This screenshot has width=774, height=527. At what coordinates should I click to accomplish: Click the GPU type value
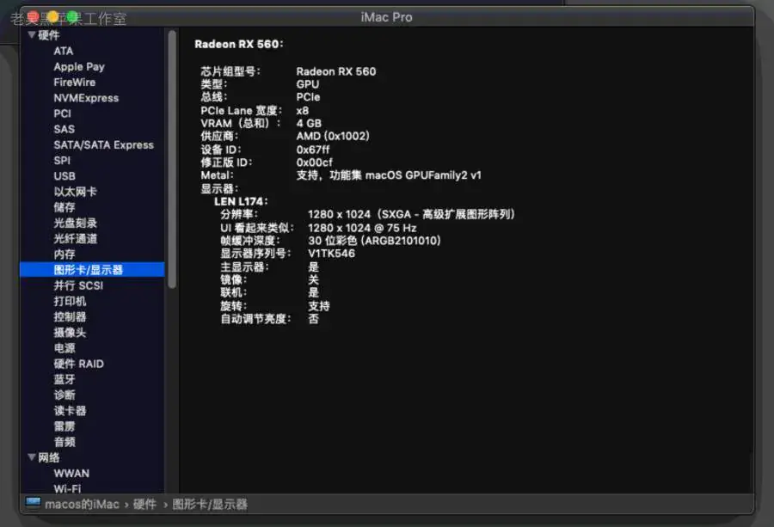pyautogui.click(x=308, y=84)
